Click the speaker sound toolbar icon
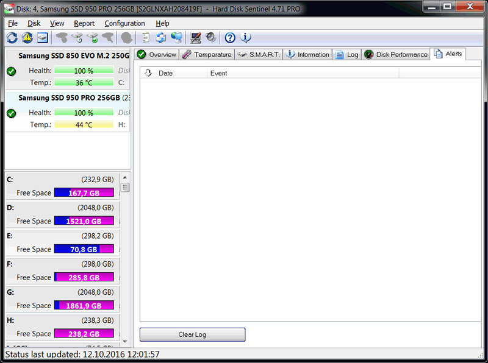The width and height of the screenshot is (488, 363). tap(210, 38)
